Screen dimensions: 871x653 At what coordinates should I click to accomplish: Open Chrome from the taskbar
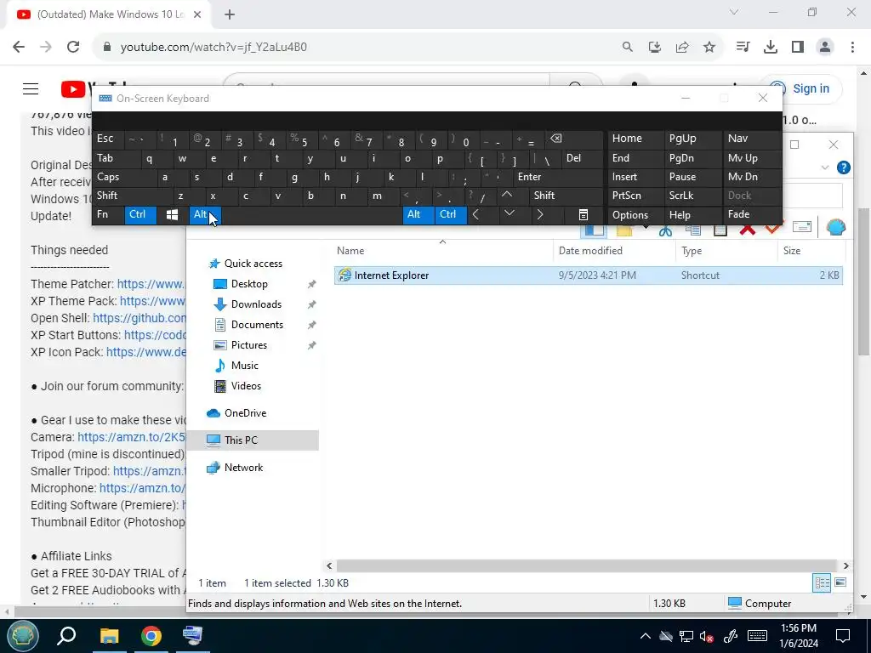tap(151, 635)
